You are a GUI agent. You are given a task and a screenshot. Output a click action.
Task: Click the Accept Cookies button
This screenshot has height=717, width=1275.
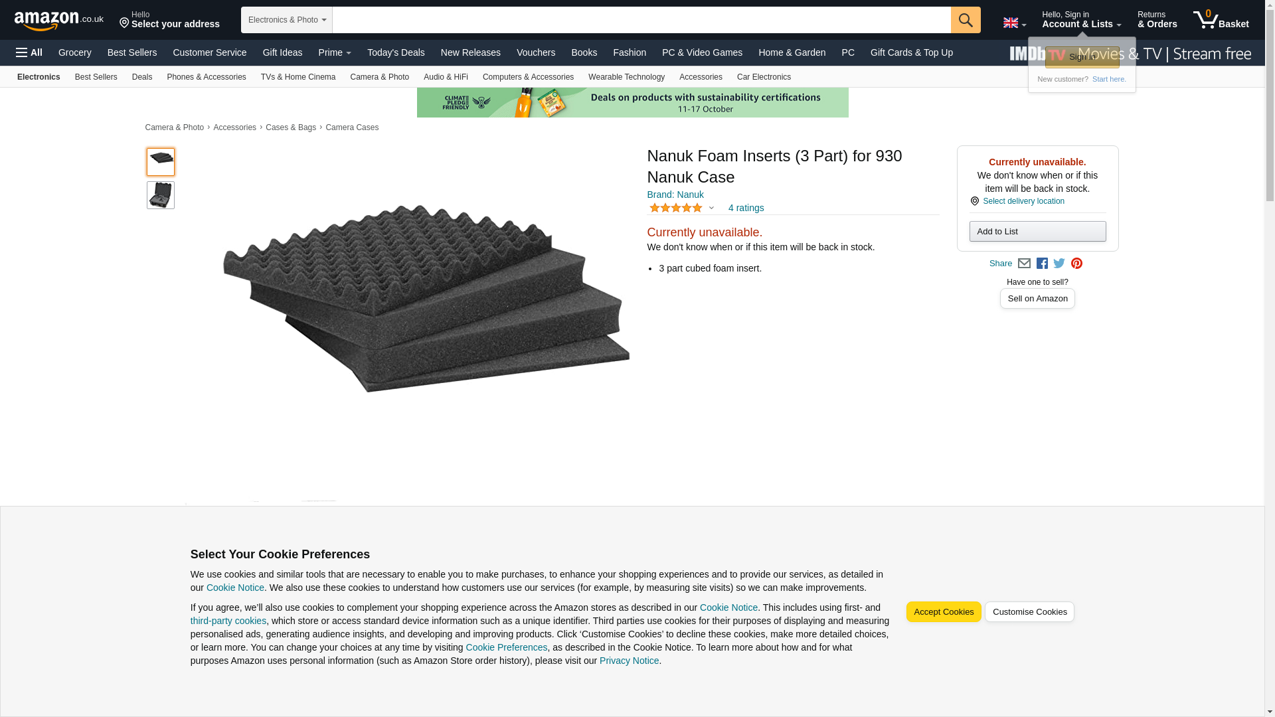(x=943, y=612)
